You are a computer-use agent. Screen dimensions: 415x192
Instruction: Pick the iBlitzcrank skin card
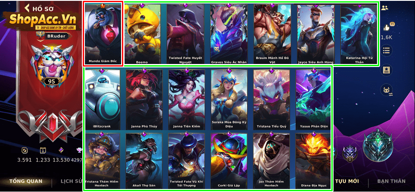[x=103, y=99]
